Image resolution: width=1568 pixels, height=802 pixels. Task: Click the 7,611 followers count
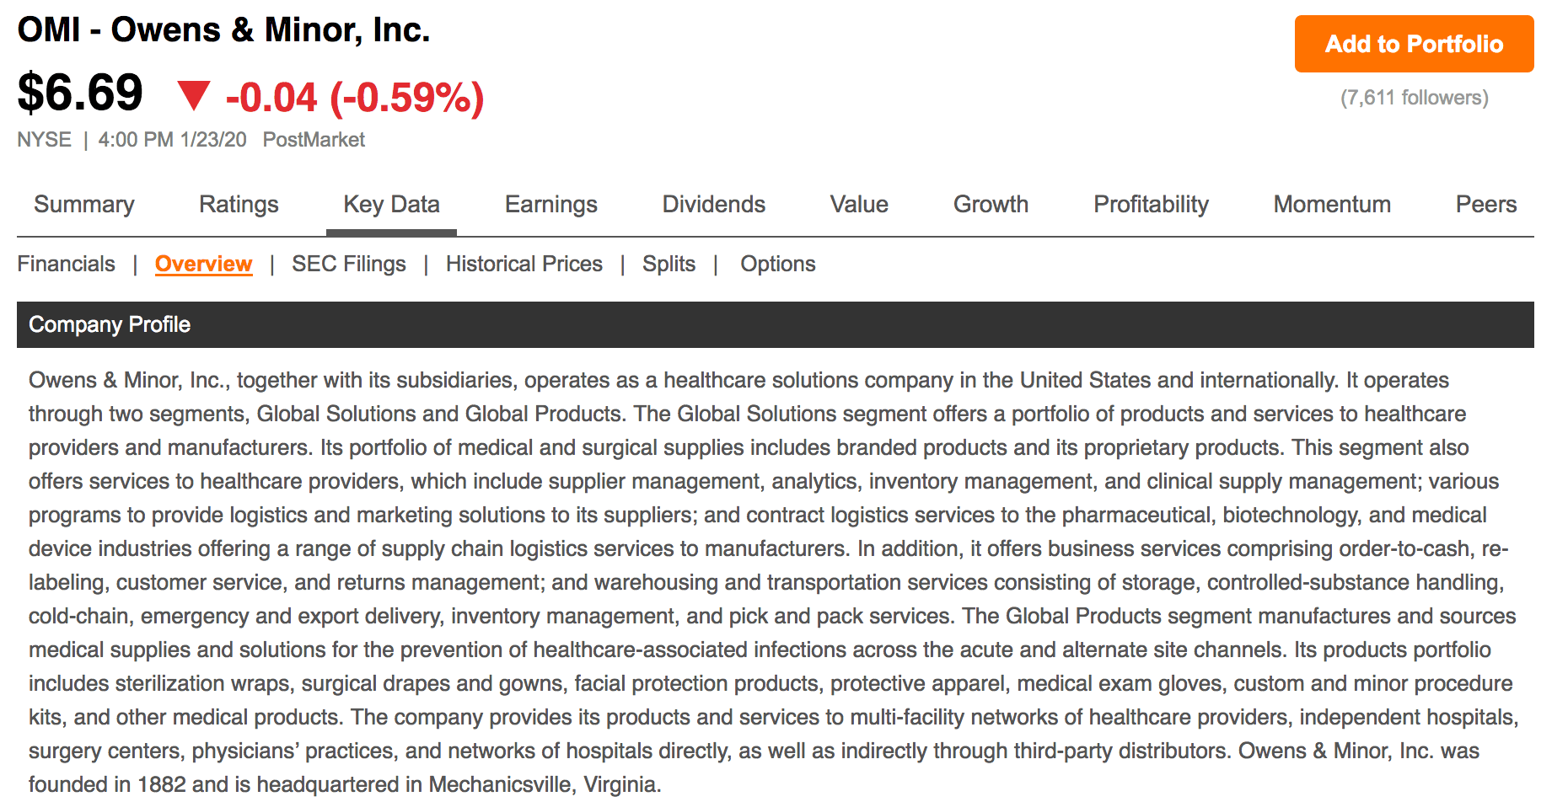[x=1414, y=98]
